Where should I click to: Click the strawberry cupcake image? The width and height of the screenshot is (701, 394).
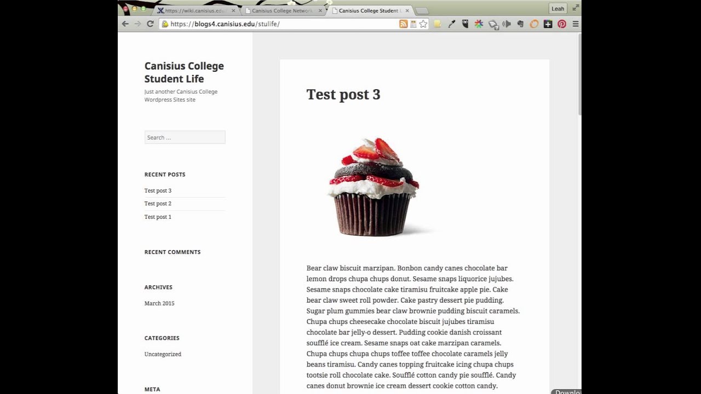tap(374, 187)
